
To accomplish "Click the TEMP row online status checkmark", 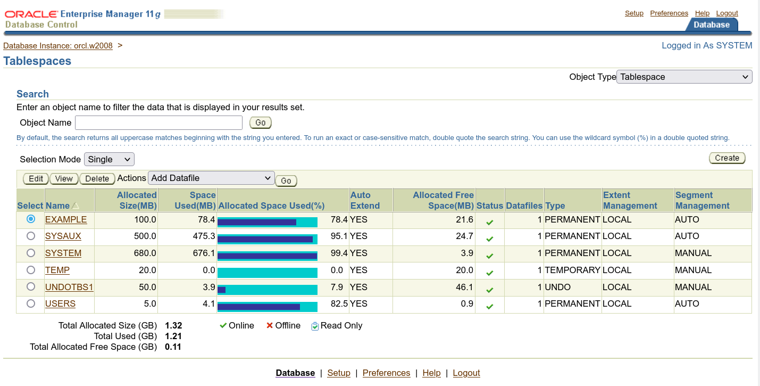I will tap(490, 273).
